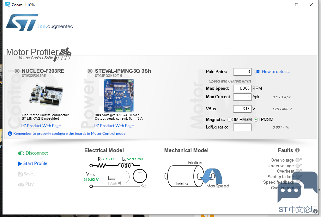Image resolution: width=321 pixels, height=217 pixels.
Task: Focus the VBus voltage input field
Action: [x=242, y=109]
